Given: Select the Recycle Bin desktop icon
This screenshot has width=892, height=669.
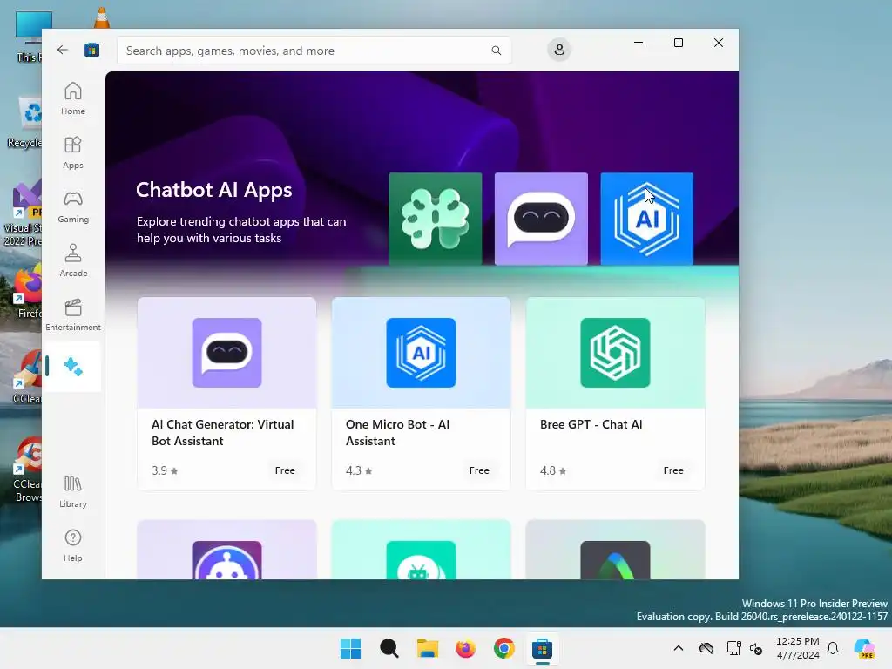Looking at the screenshot, I should (x=24, y=122).
